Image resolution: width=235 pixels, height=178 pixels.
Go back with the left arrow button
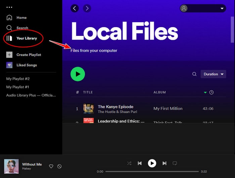point(75,8)
